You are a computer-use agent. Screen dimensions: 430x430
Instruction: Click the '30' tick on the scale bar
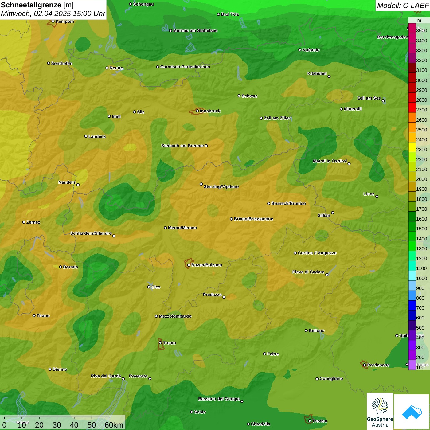(x=57, y=425)
